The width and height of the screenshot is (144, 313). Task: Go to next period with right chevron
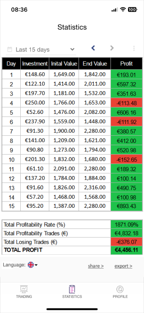(x=112, y=48)
